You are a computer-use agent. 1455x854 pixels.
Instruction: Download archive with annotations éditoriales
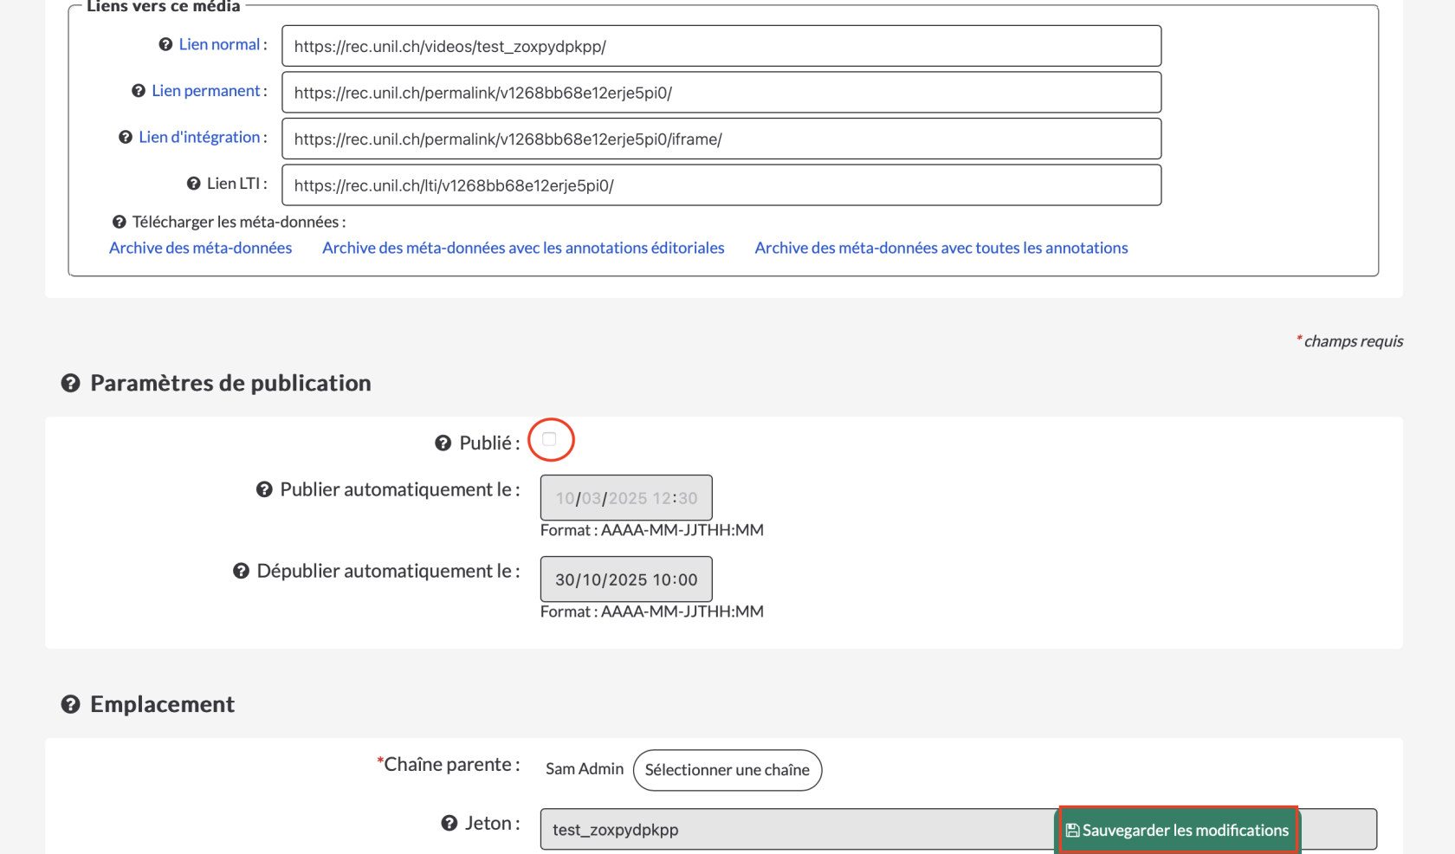[523, 248]
